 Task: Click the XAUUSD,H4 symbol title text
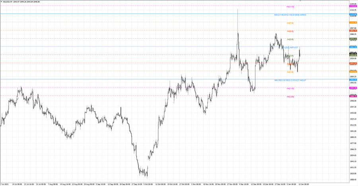click(x=8, y=2)
